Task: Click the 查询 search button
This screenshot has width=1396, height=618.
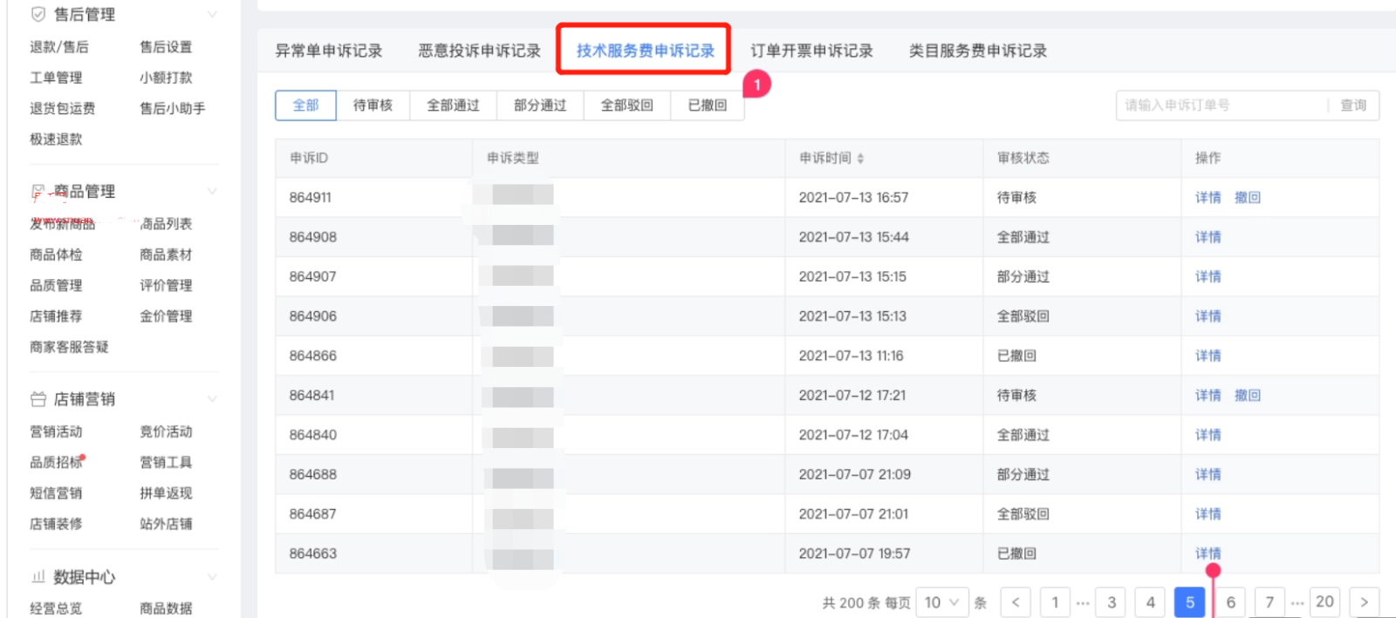Action: coord(1353,105)
